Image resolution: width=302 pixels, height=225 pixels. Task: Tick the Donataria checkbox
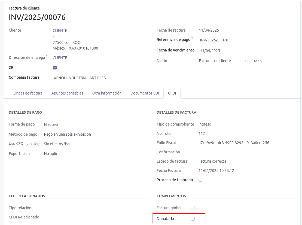coord(193,219)
